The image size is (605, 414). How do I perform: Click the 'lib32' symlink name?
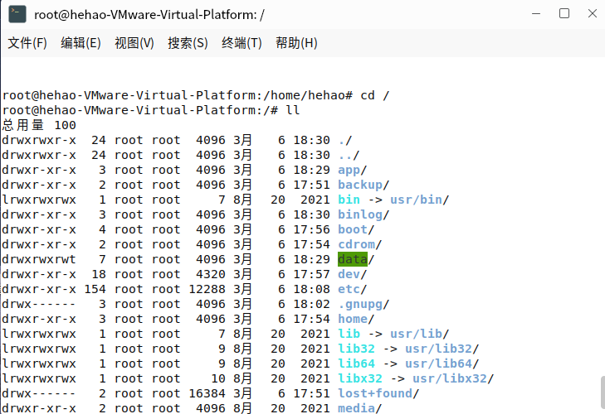click(356, 349)
